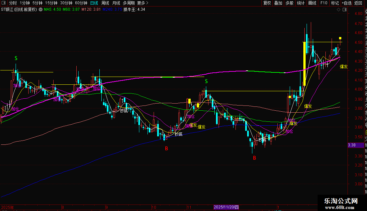Image resolution: width=367 pixels, height=211 pixels.
Task: Switch to the 分时 intraday view
Action: coord(13,3)
